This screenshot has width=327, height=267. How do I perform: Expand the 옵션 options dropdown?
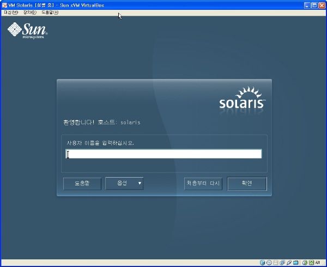[x=124, y=184]
